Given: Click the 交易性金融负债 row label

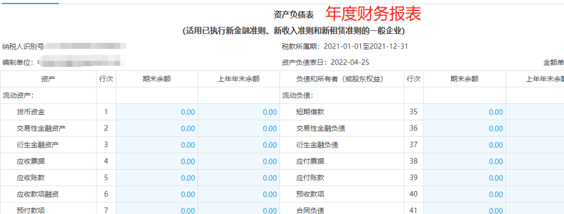Looking at the screenshot, I should click(x=321, y=128).
